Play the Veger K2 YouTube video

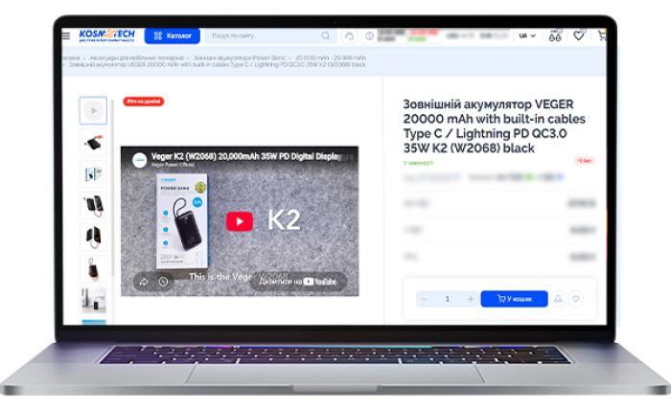240,221
